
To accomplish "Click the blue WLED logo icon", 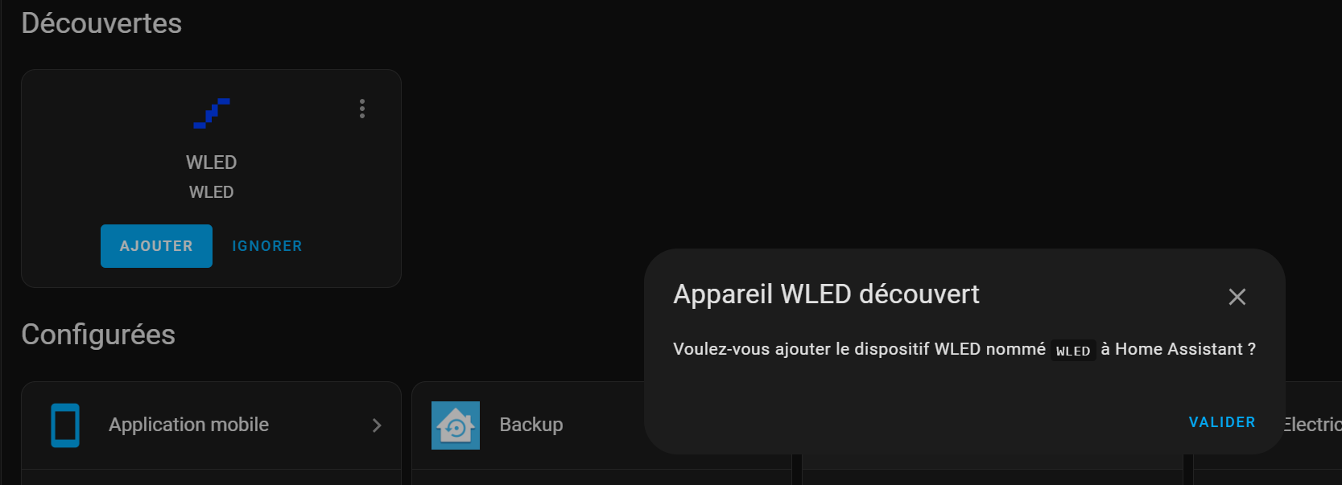I will (212, 113).
